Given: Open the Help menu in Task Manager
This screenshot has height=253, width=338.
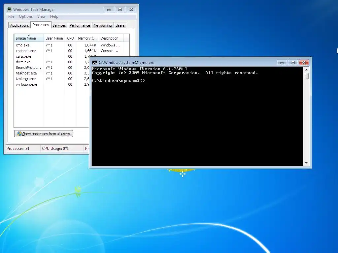Looking at the screenshot, I should pos(54,16).
